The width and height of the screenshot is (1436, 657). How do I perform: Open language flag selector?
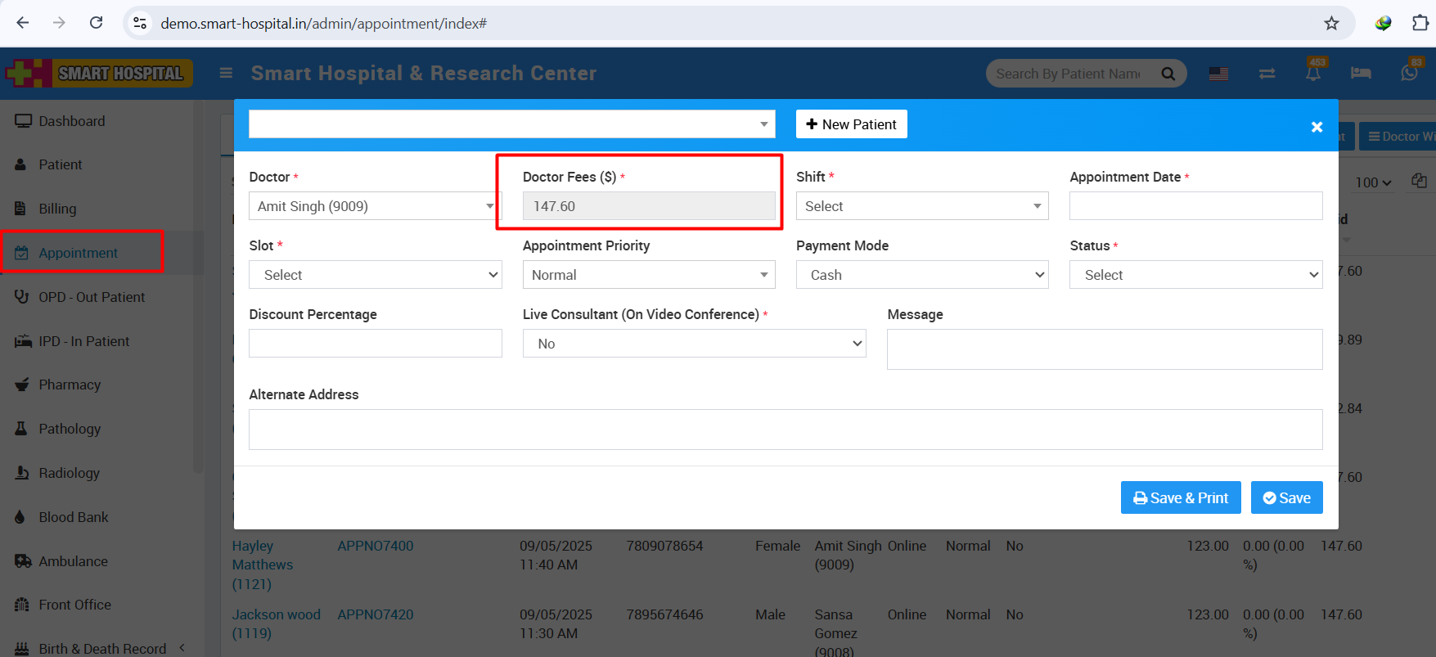(1218, 74)
